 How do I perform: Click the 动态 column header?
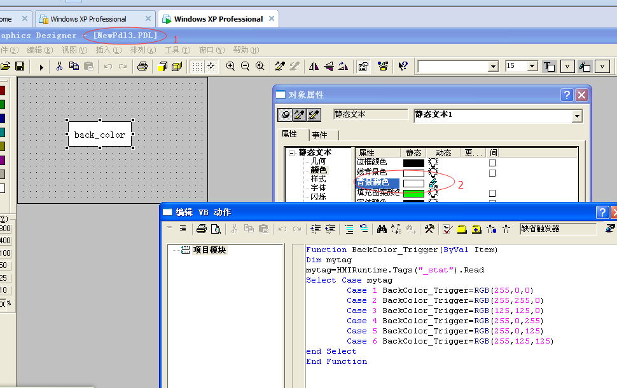point(443,153)
